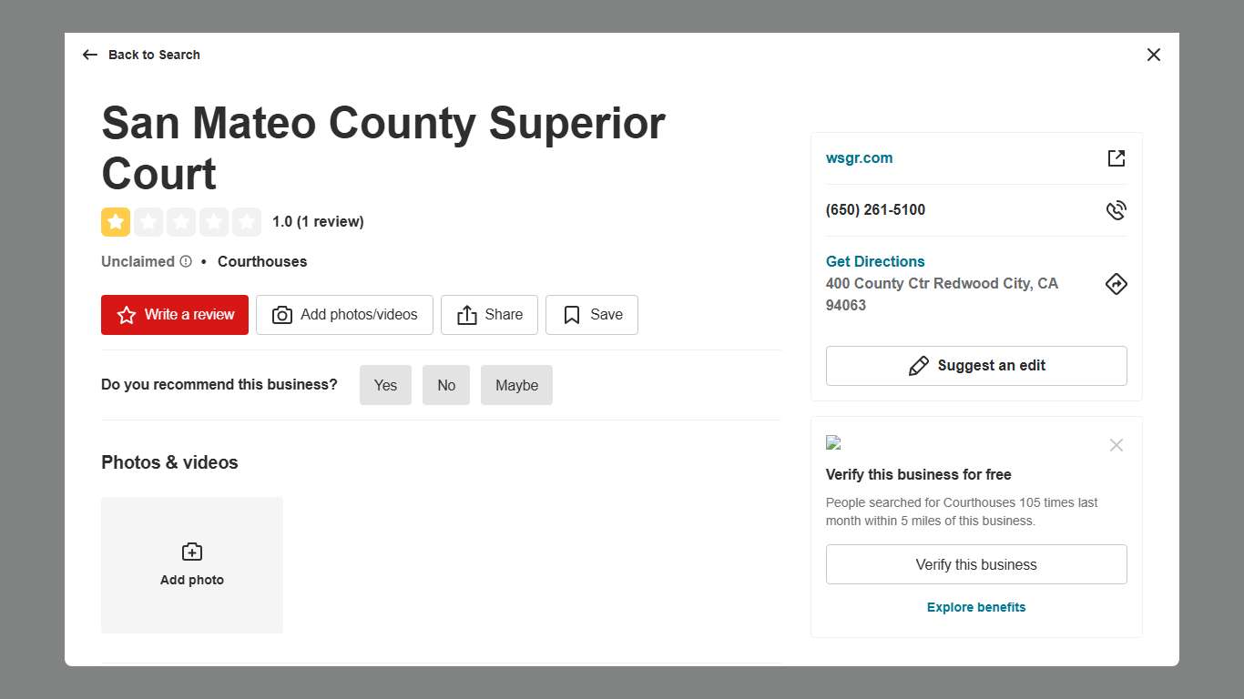This screenshot has width=1244, height=699.
Task: Open the website via external link icon
Action: [x=1117, y=157]
